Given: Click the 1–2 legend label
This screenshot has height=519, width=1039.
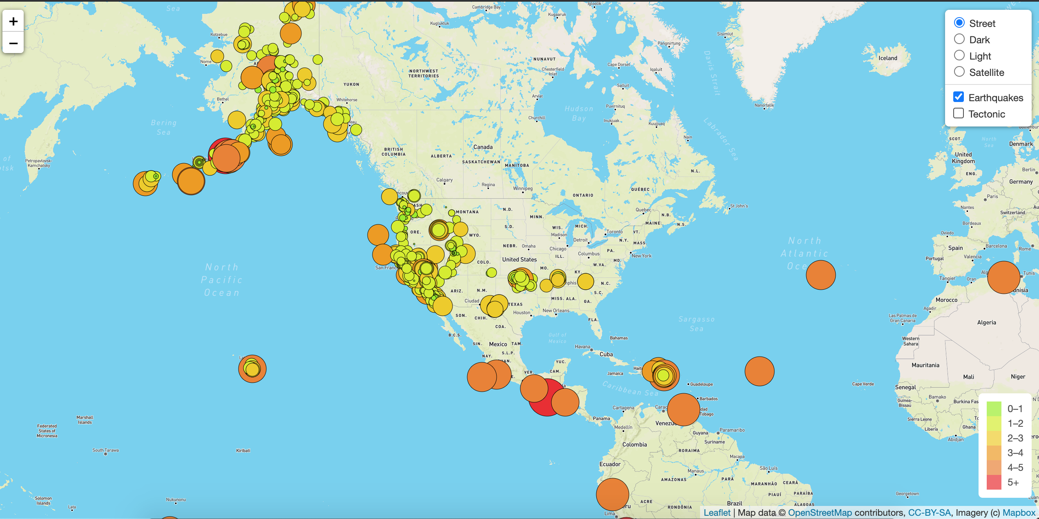Looking at the screenshot, I should [1015, 424].
